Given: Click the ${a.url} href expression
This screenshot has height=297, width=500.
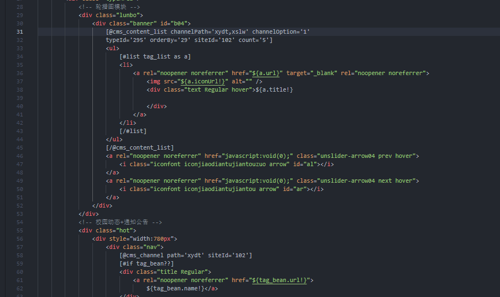Looking at the screenshot, I should click(265, 73).
